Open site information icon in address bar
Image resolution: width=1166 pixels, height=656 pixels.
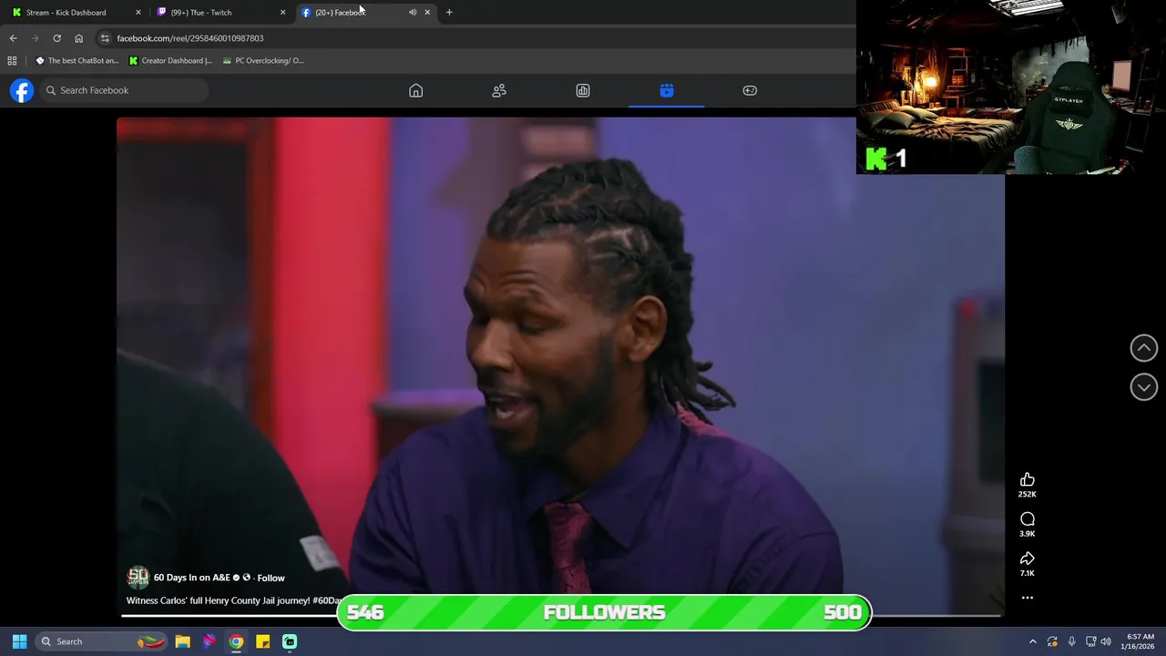pos(105,38)
